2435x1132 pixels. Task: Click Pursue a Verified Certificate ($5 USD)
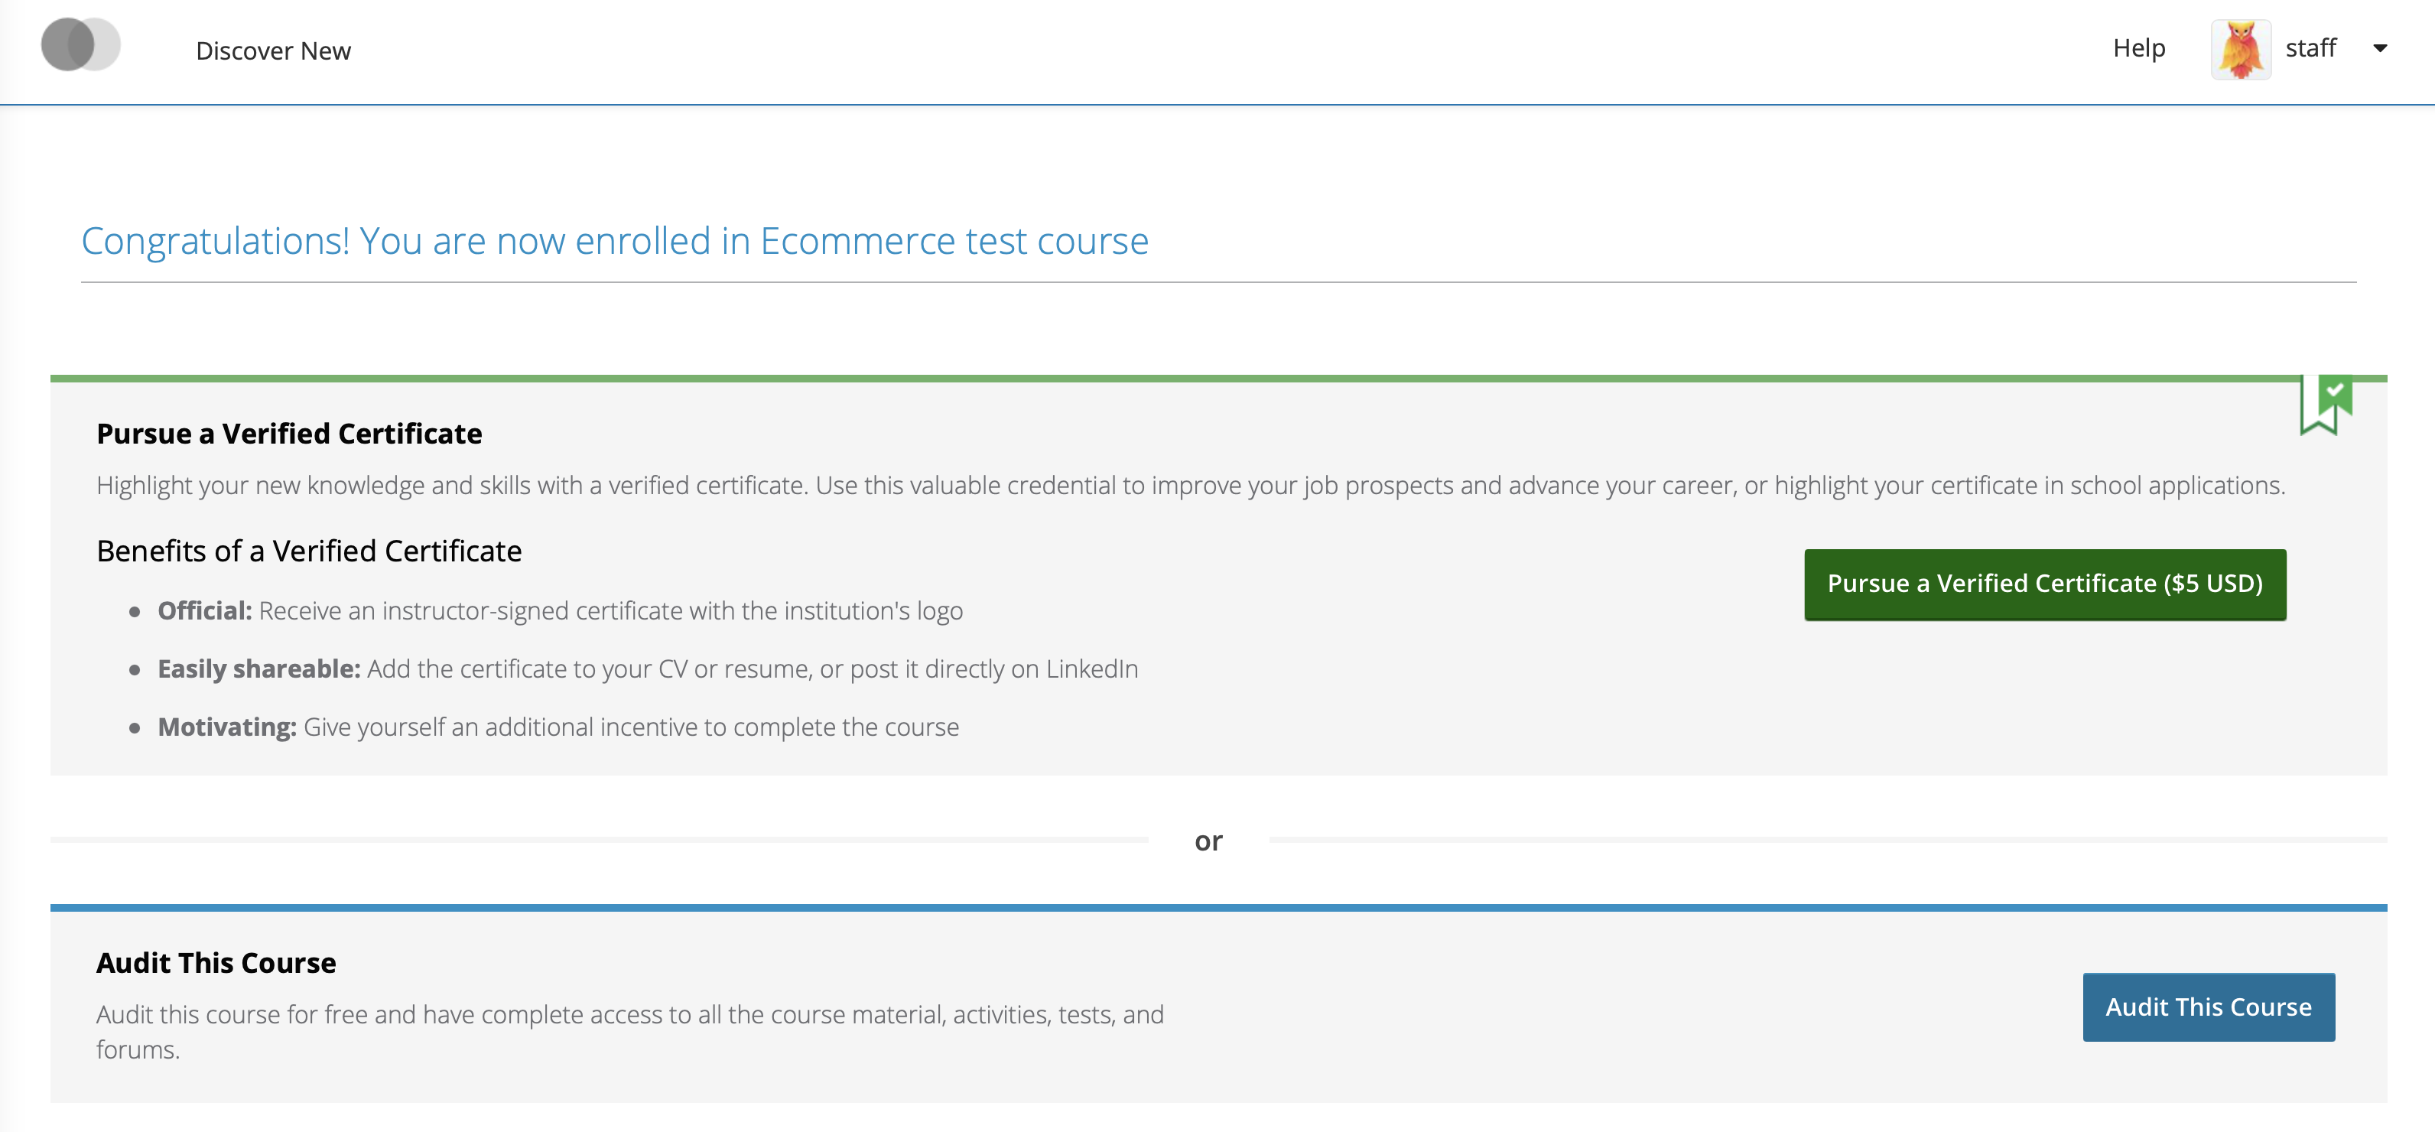[2045, 584]
